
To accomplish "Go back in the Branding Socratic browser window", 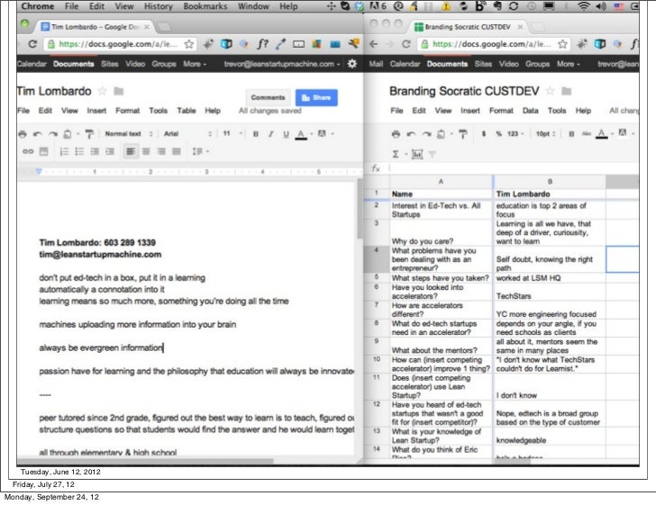I will click(374, 44).
